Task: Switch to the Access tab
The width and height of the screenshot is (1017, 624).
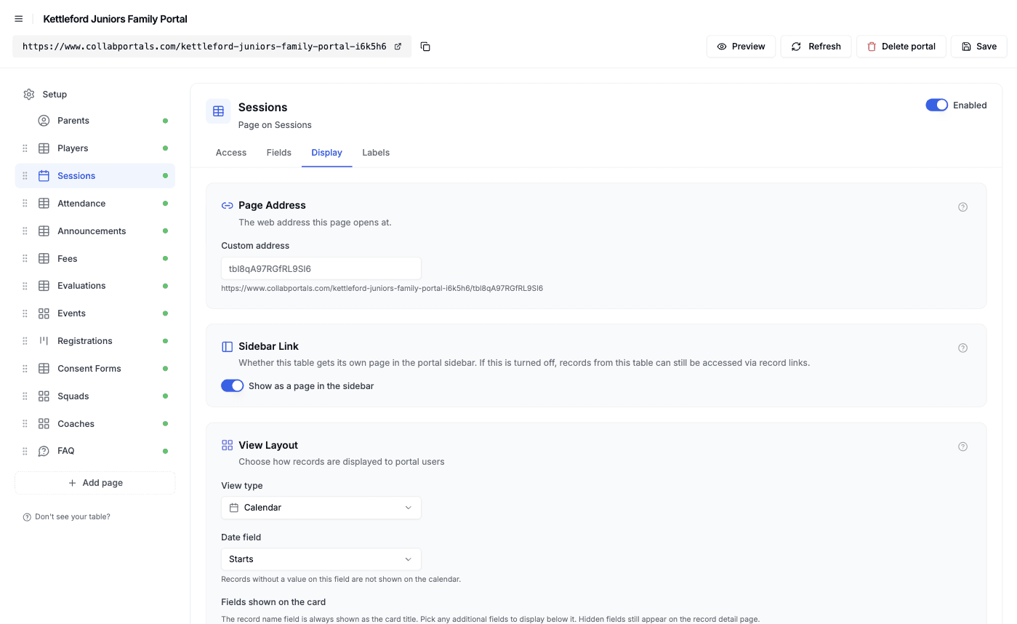Action: pyautogui.click(x=231, y=153)
